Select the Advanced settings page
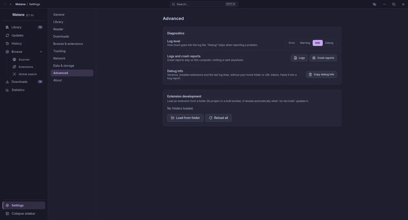 coord(72,73)
